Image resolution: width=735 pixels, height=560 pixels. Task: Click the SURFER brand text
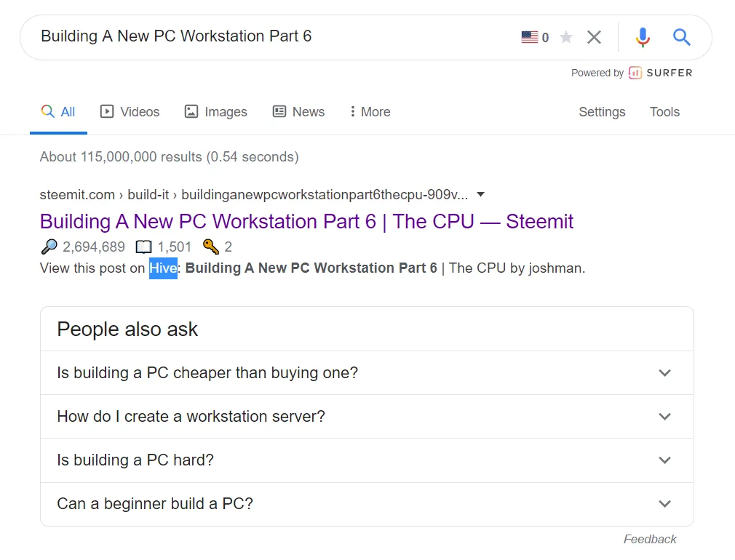670,73
